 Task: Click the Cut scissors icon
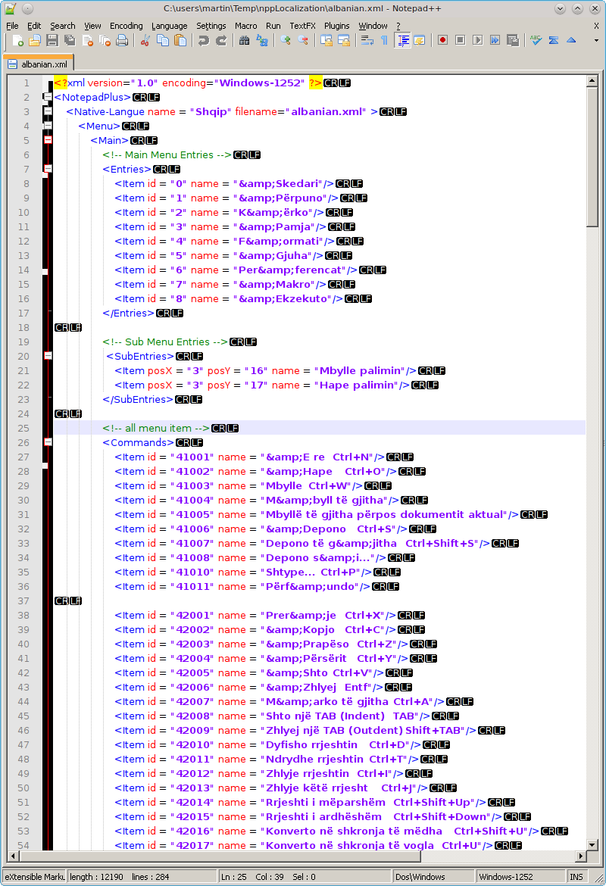pos(145,41)
